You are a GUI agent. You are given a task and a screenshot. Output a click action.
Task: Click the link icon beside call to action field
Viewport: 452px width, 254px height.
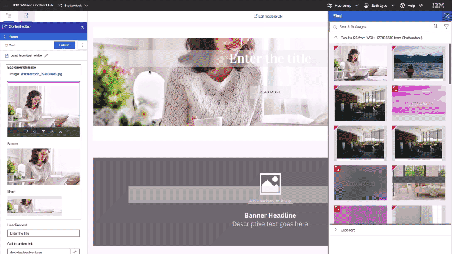[x=75, y=252]
